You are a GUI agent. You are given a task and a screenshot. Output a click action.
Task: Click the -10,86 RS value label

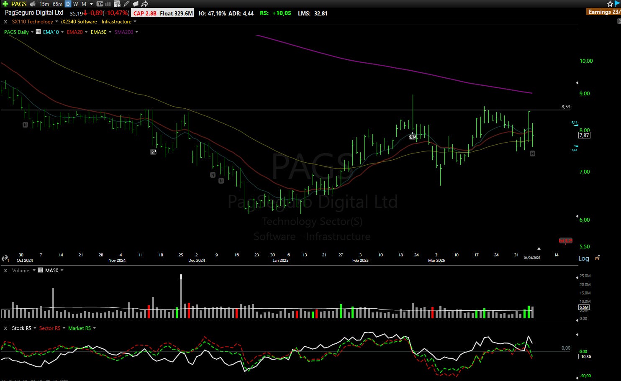(585, 357)
